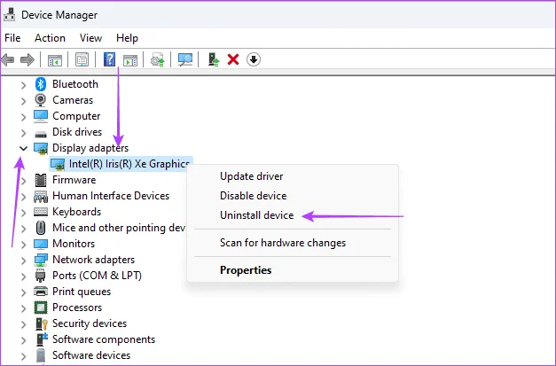This screenshot has height=366, width=556.
Task: Click the Cameras webcam icon
Action: click(x=41, y=100)
